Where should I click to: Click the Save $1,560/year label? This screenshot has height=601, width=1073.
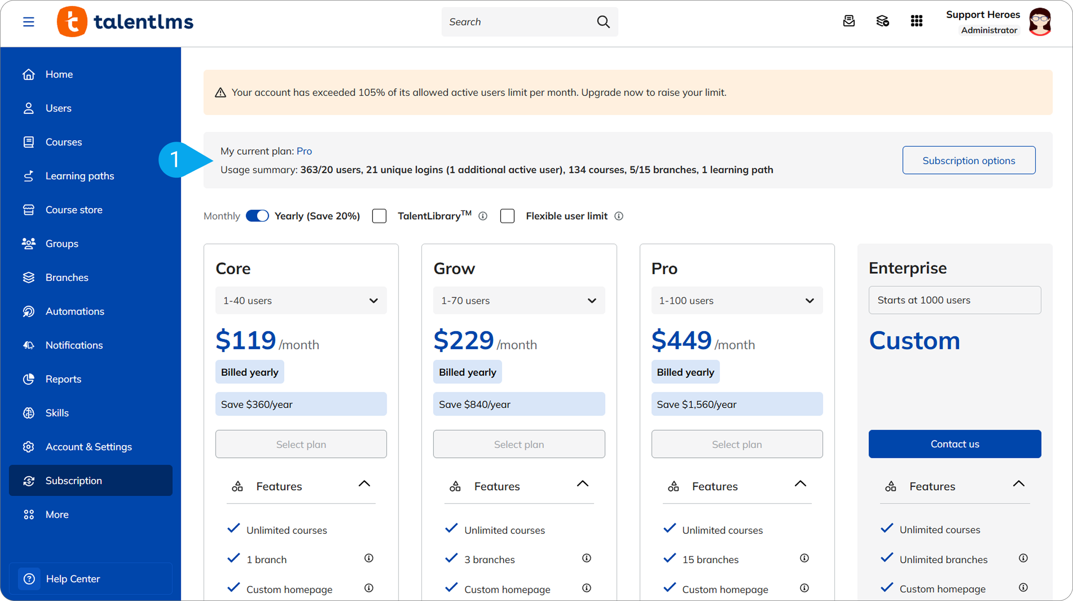pyautogui.click(x=736, y=404)
